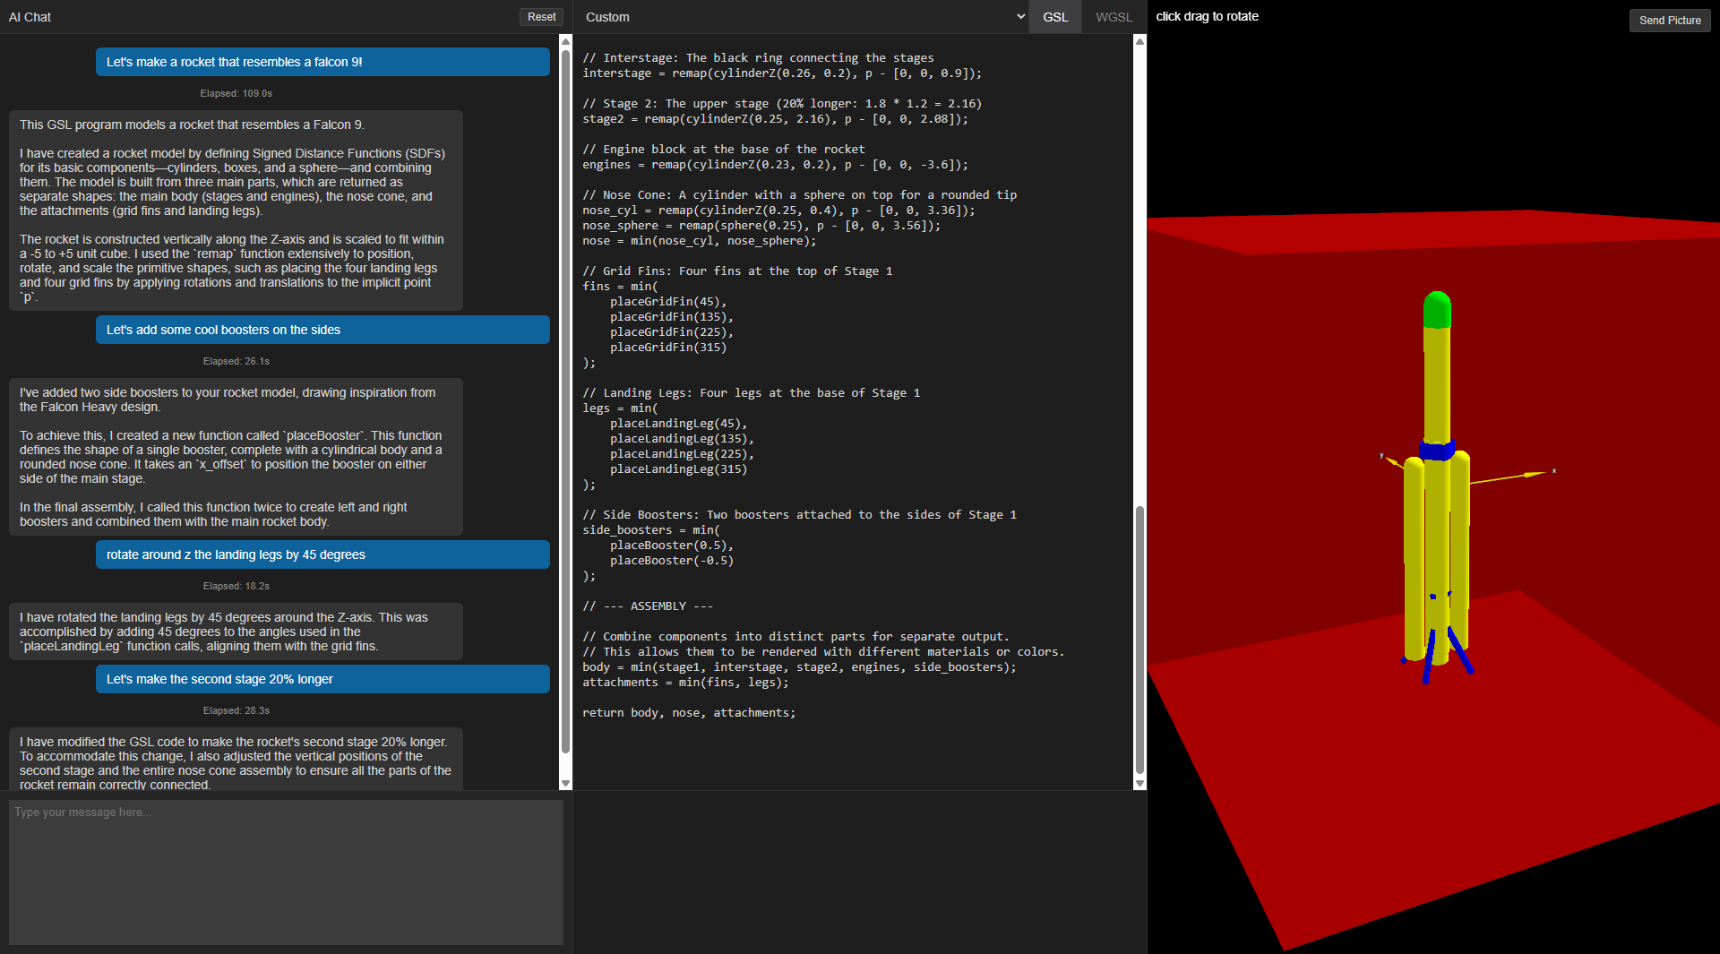The height and width of the screenshot is (954, 1720).
Task: Click the blue interstage ring on the rocket
Action: (x=1436, y=450)
